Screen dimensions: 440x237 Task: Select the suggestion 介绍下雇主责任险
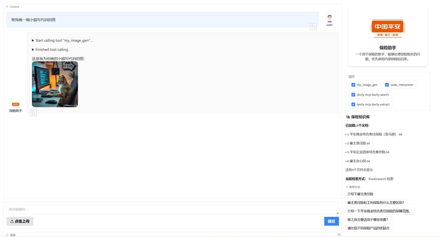[x=360, y=194]
